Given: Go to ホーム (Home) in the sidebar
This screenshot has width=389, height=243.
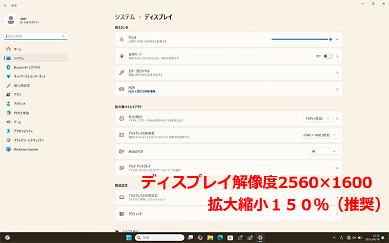Looking at the screenshot, I should click(x=36, y=49).
